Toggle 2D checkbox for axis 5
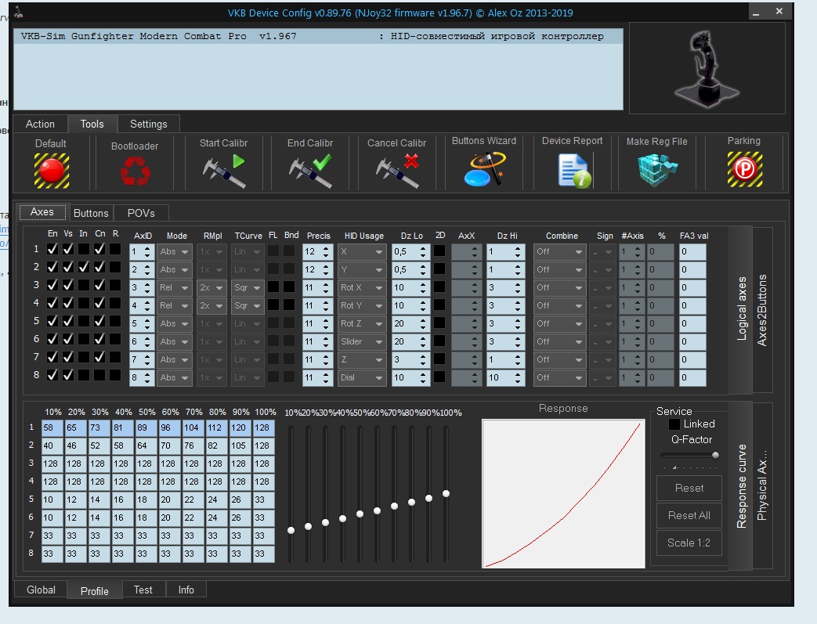This screenshot has width=817, height=624. click(439, 323)
